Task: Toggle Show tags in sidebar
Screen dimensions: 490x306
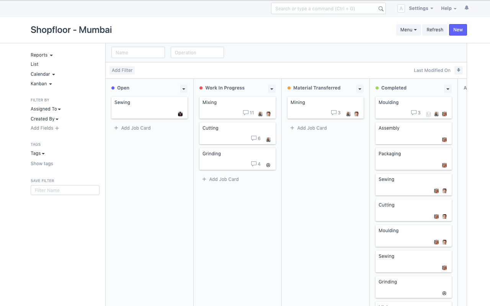Action: point(42,164)
